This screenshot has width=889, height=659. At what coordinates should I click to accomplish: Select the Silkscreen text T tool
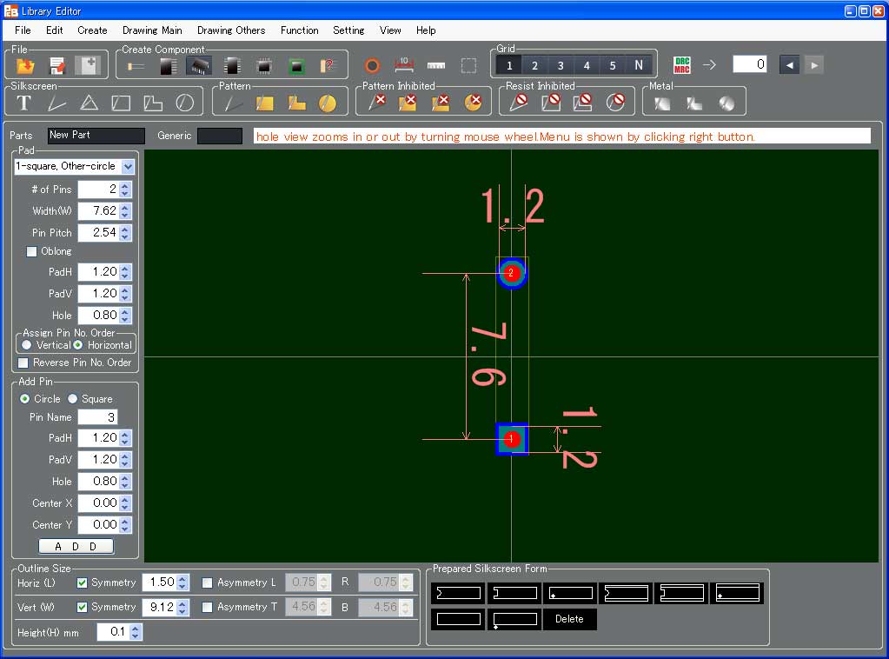[23, 103]
